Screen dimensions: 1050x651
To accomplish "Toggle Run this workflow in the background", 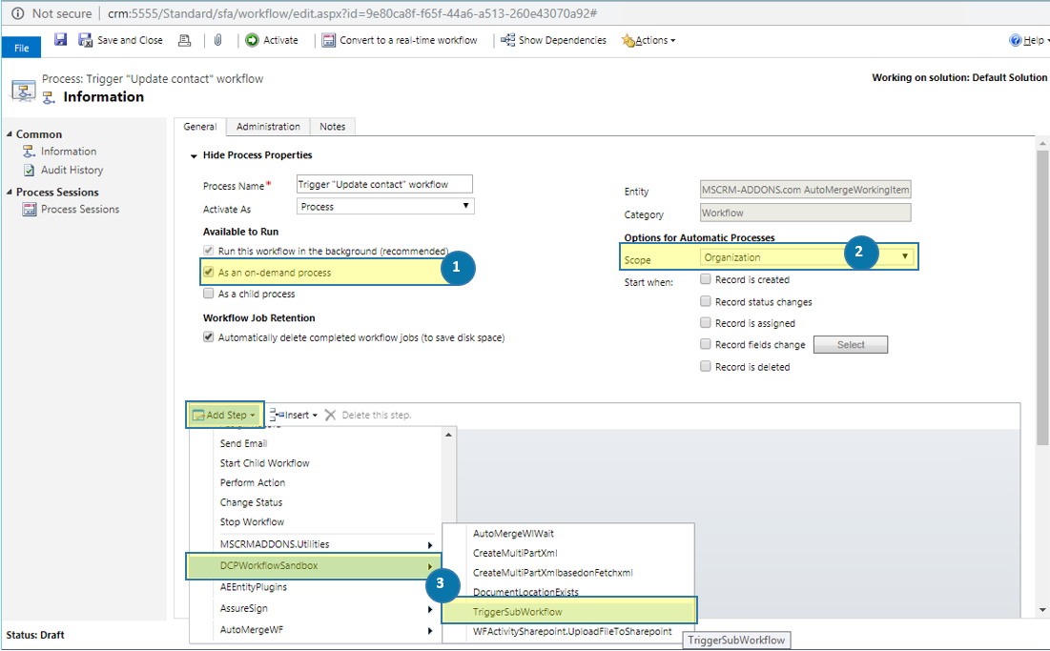I will (x=208, y=251).
